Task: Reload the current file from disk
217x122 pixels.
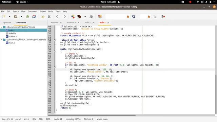Action: point(43,17)
